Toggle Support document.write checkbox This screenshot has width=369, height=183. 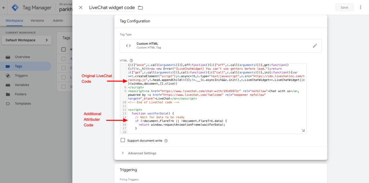tap(123, 140)
